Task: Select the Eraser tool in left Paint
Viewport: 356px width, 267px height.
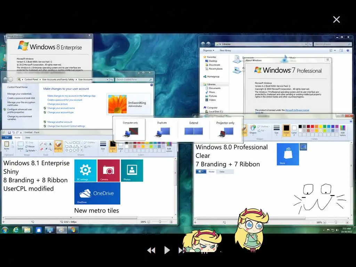Action: pyautogui.click(x=42, y=149)
